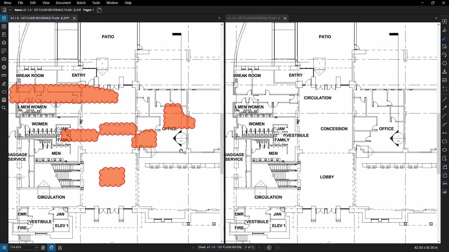Open the right document tab chevron
The height and width of the screenshot is (252, 449).
(x=436, y=18)
